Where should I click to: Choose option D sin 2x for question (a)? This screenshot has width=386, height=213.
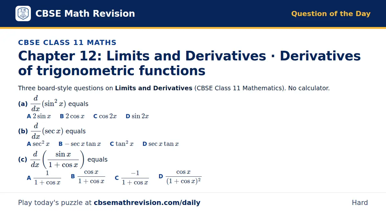pyautogui.click(x=137, y=116)
